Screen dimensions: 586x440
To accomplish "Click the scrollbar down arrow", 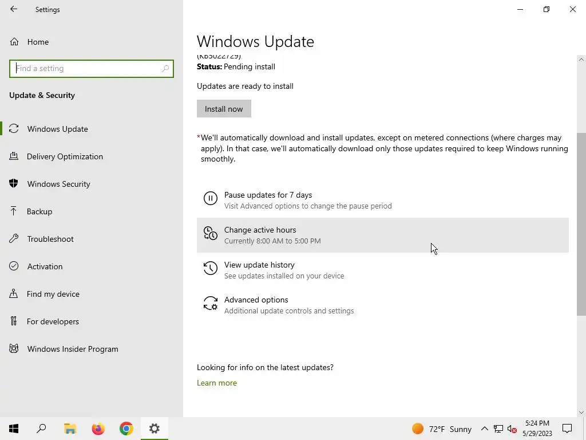I will tap(581, 412).
